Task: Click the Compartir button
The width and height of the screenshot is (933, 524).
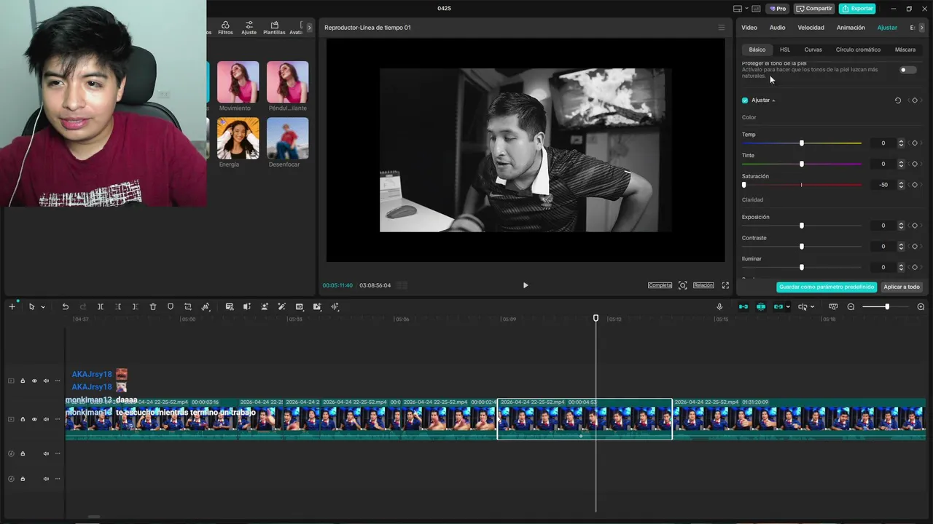Action: coord(814,9)
